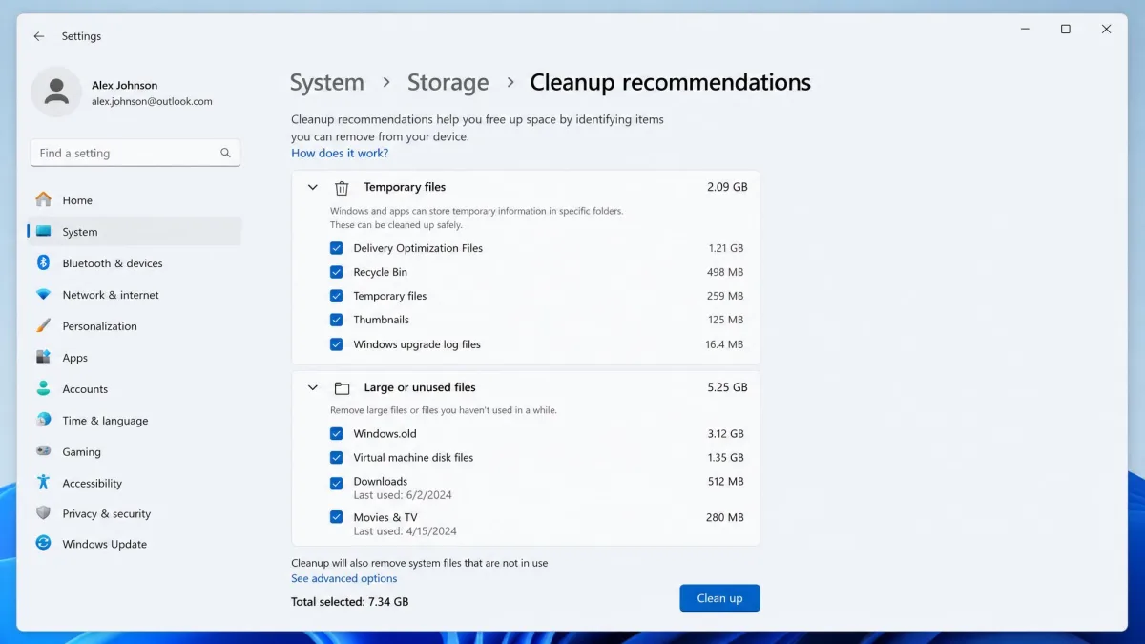Open Personalization settings

tap(135, 326)
